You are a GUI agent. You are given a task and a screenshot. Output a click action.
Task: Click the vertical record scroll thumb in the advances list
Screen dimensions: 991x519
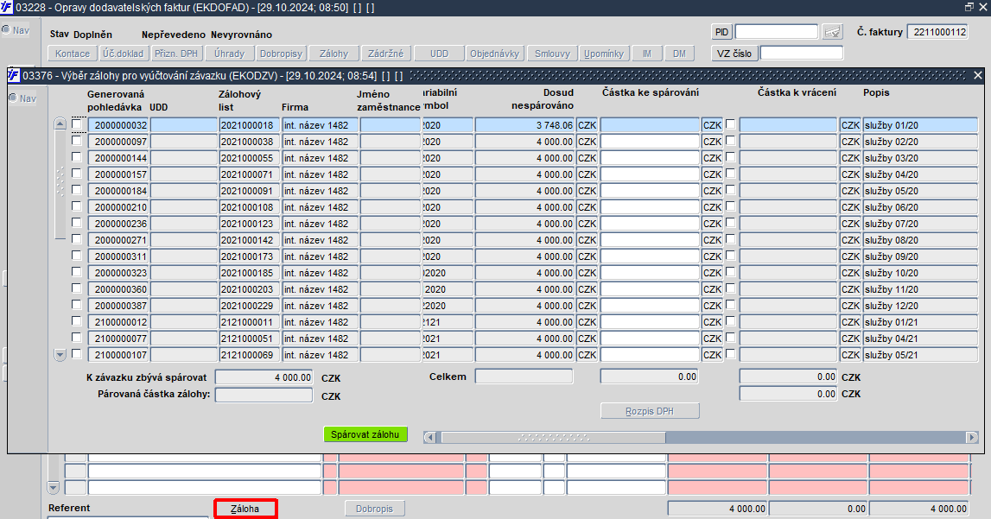[x=60, y=184]
